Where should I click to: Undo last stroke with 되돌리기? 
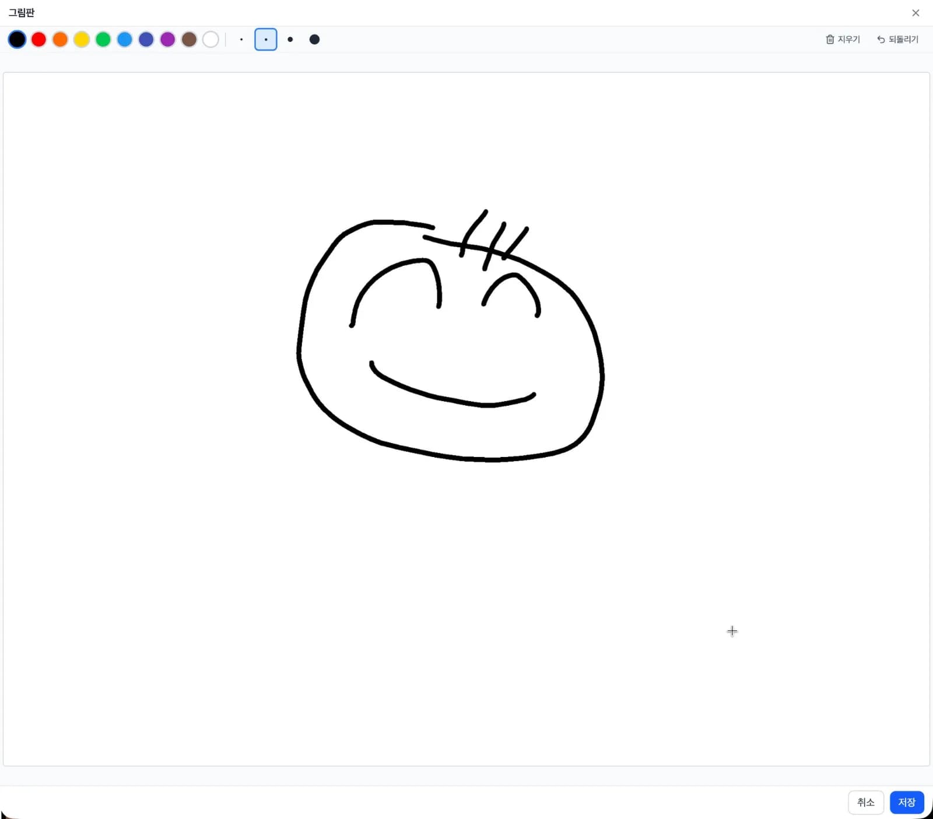(x=897, y=40)
